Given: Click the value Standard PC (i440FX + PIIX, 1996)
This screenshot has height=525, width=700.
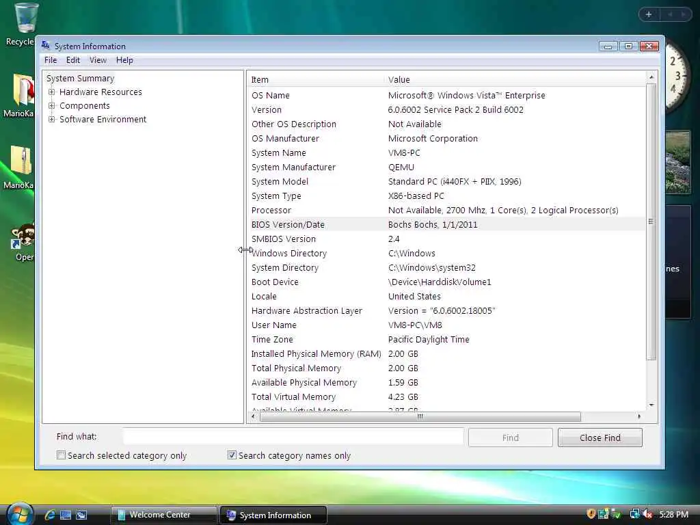Looking at the screenshot, I should click(x=455, y=181).
